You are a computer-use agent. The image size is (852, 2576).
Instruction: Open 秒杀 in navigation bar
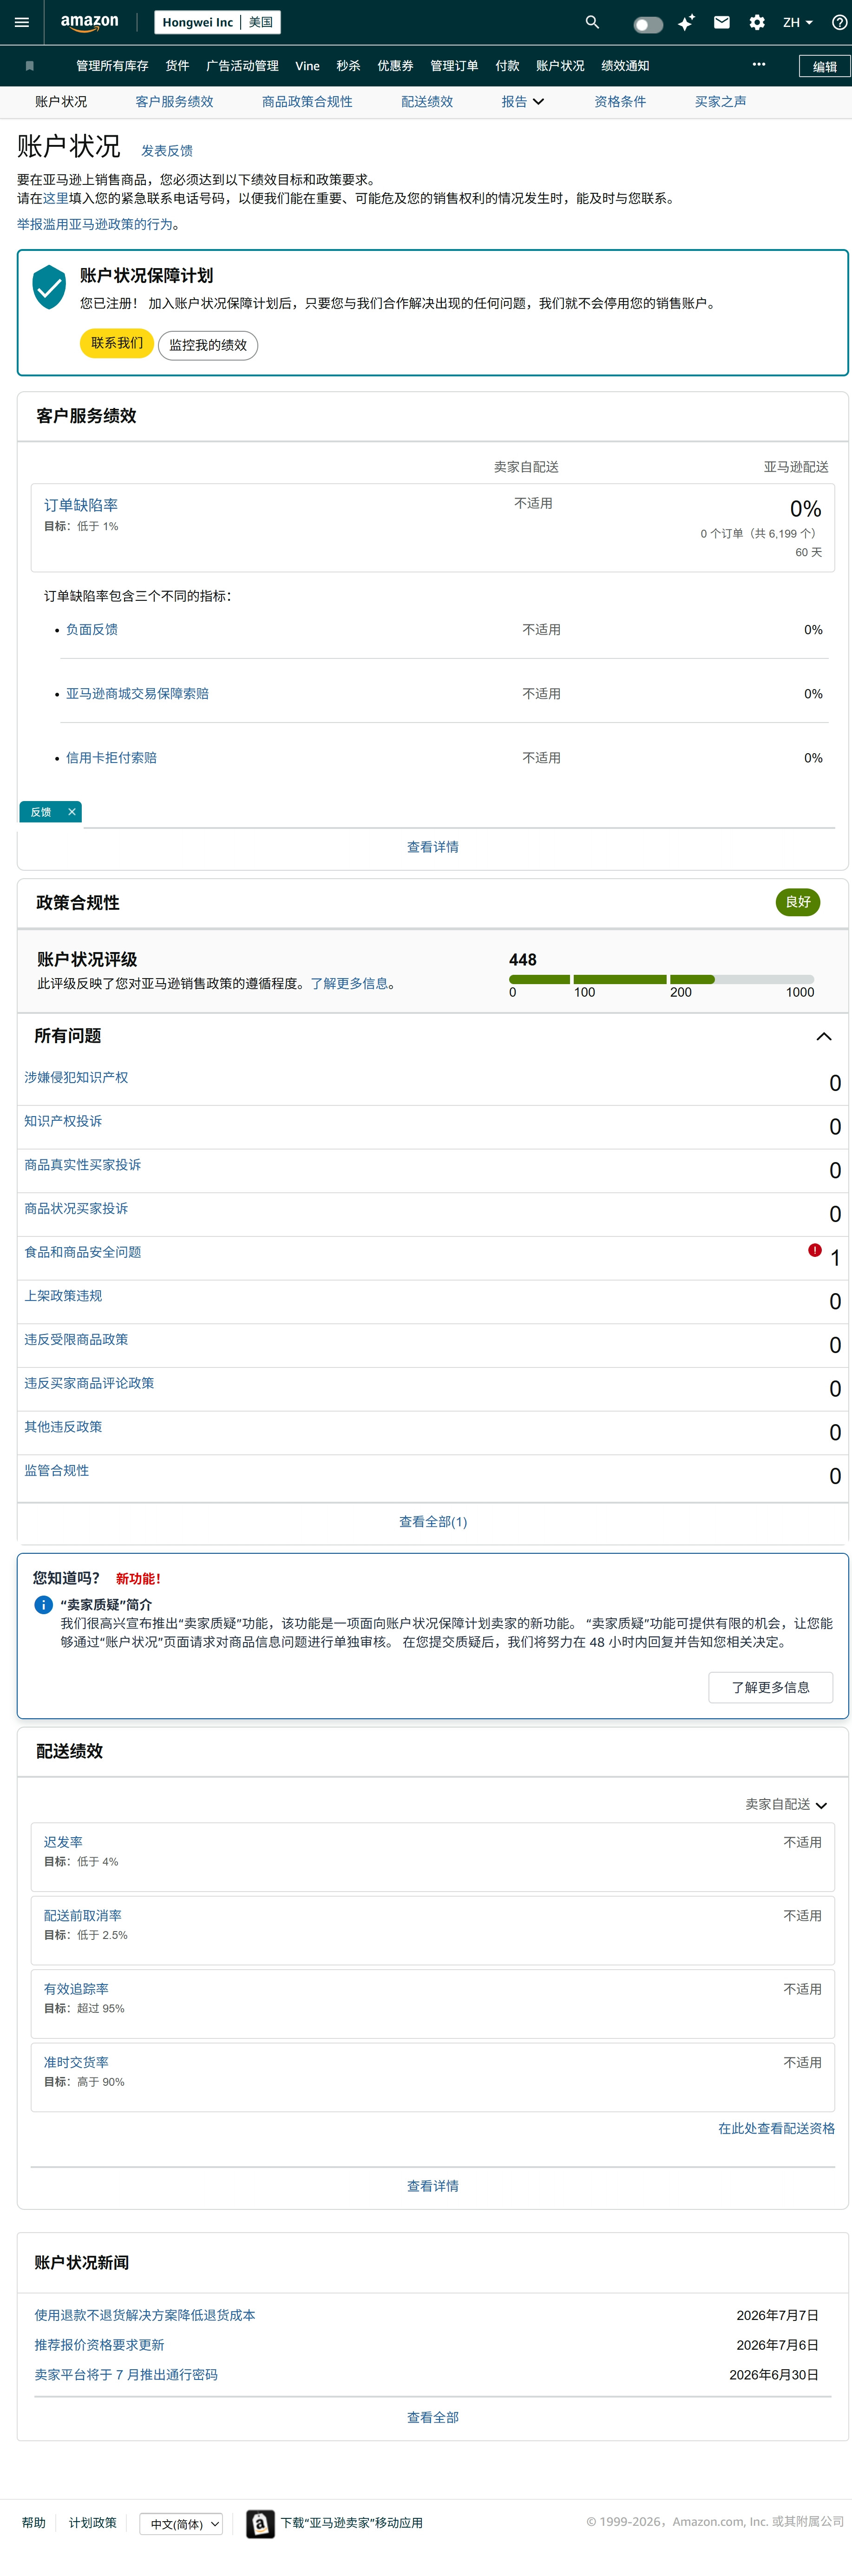pyautogui.click(x=348, y=66)
